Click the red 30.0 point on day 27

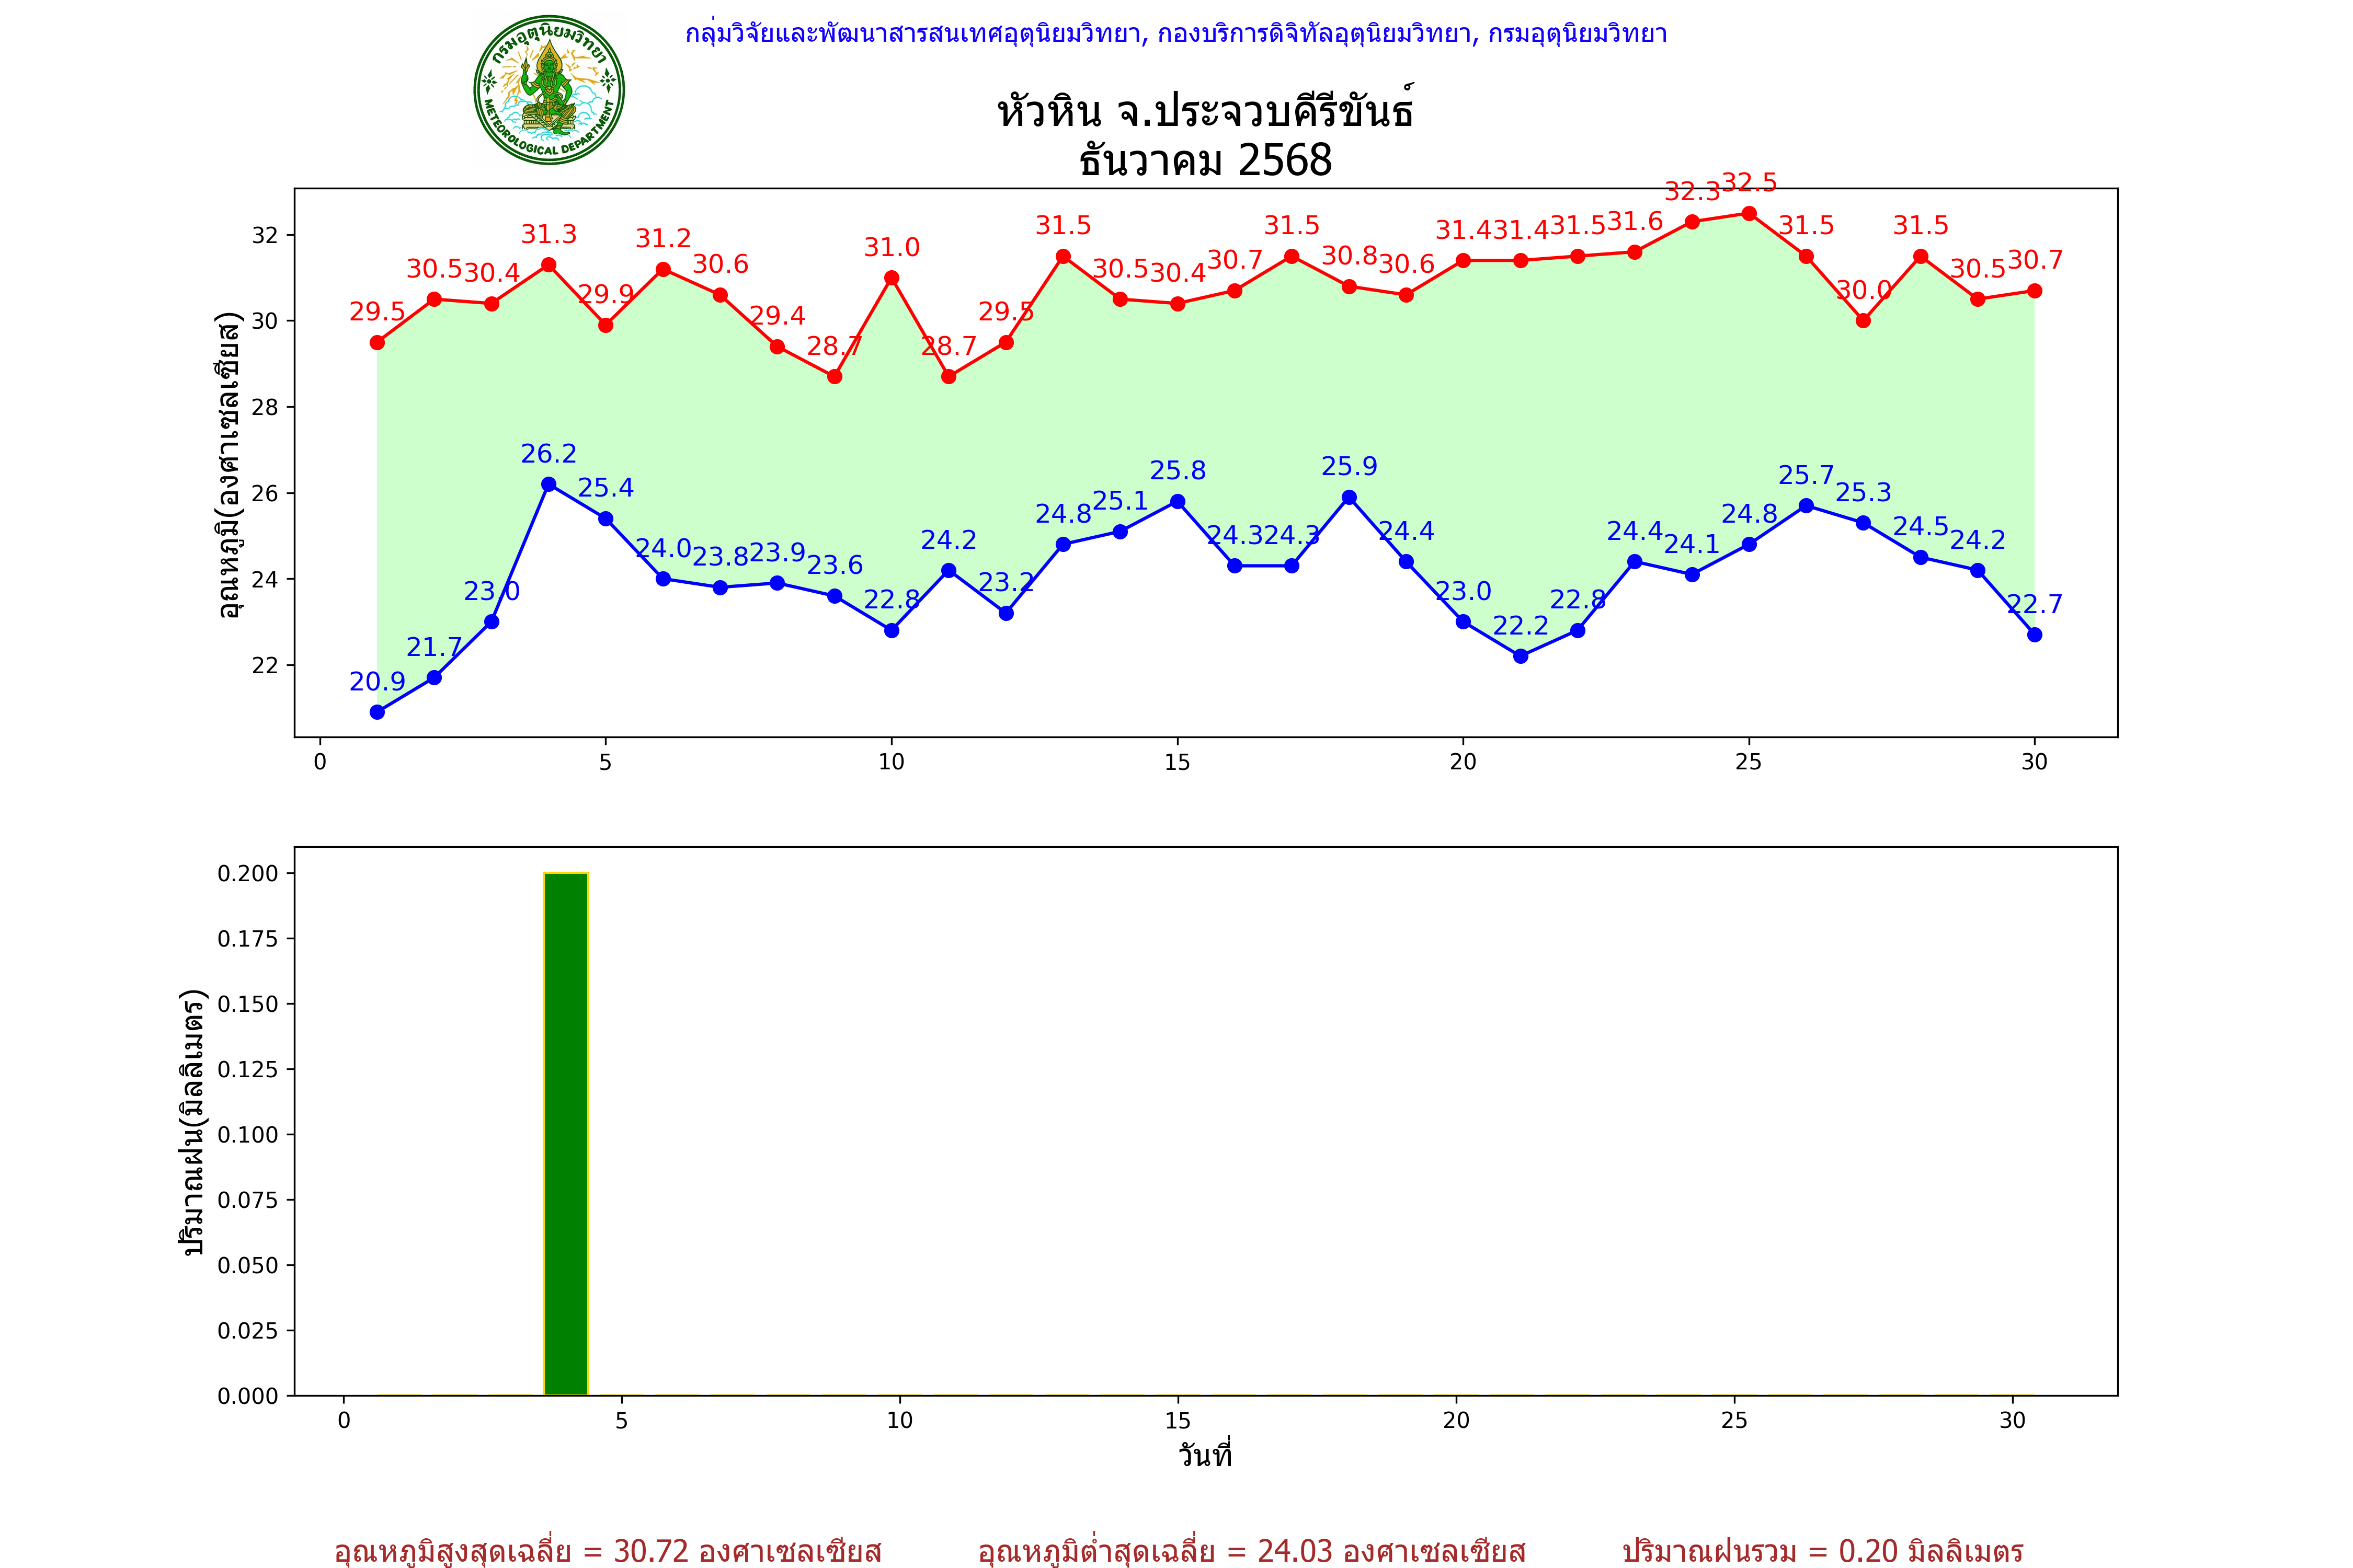(1863, 321)
